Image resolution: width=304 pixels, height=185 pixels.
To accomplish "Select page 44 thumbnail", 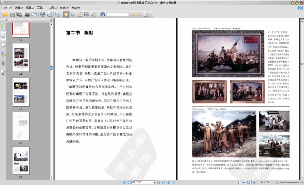I will point(21,58).
